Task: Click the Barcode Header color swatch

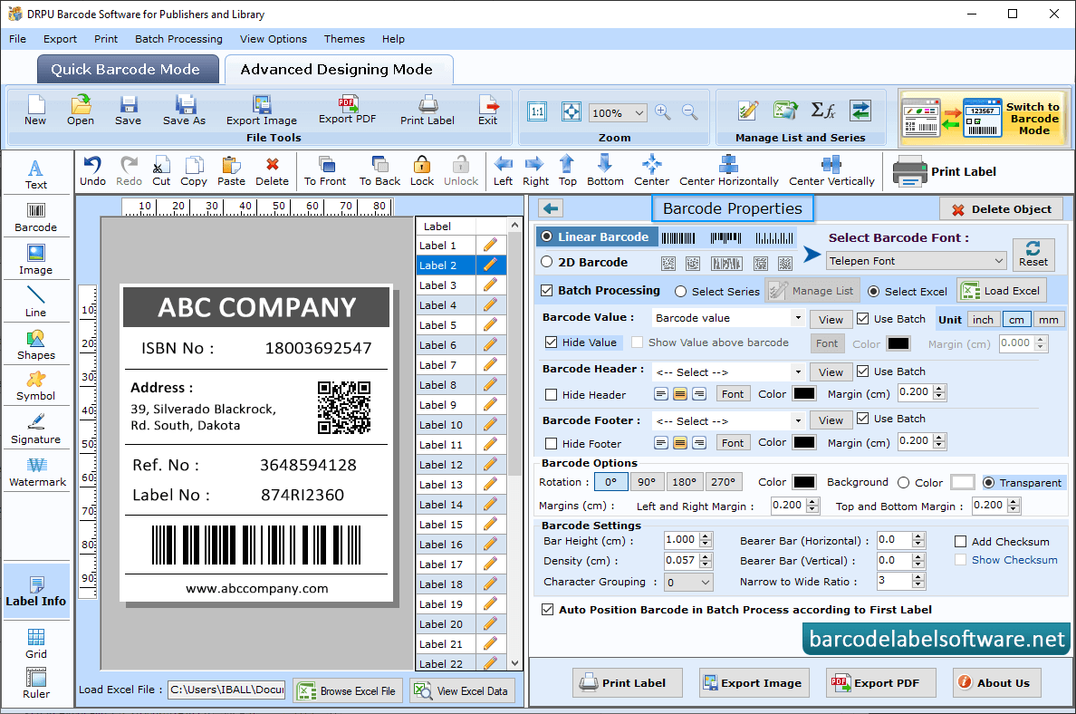Action: point(803,394)
